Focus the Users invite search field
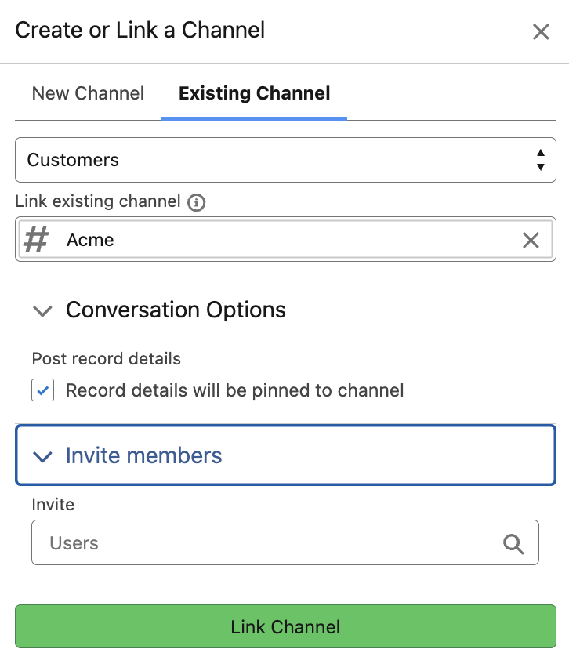This screenshot has height=660, width=569. tap(266, 542)
